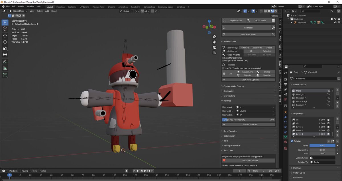This screenshot has width=342, height=181.
Task: Click the Show More Options button
Action: click(x=249, y=80)
